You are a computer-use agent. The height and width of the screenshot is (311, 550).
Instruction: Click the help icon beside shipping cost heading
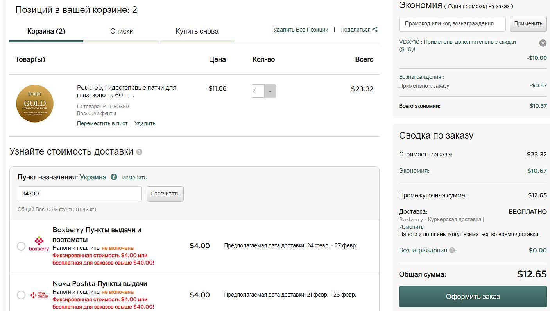point(139,152)
